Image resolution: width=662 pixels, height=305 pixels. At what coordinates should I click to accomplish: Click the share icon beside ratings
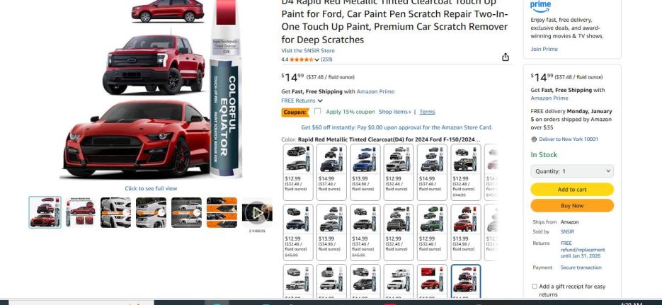coord(506,57)
